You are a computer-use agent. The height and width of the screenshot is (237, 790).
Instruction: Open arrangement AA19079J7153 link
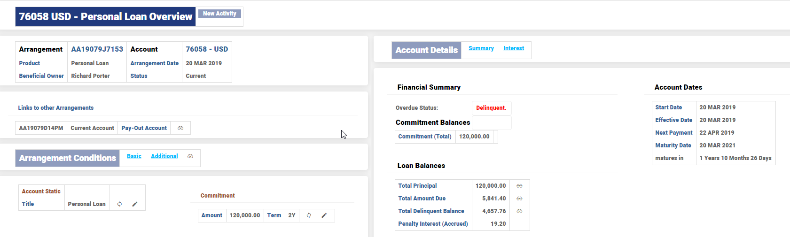coord(97,49)
